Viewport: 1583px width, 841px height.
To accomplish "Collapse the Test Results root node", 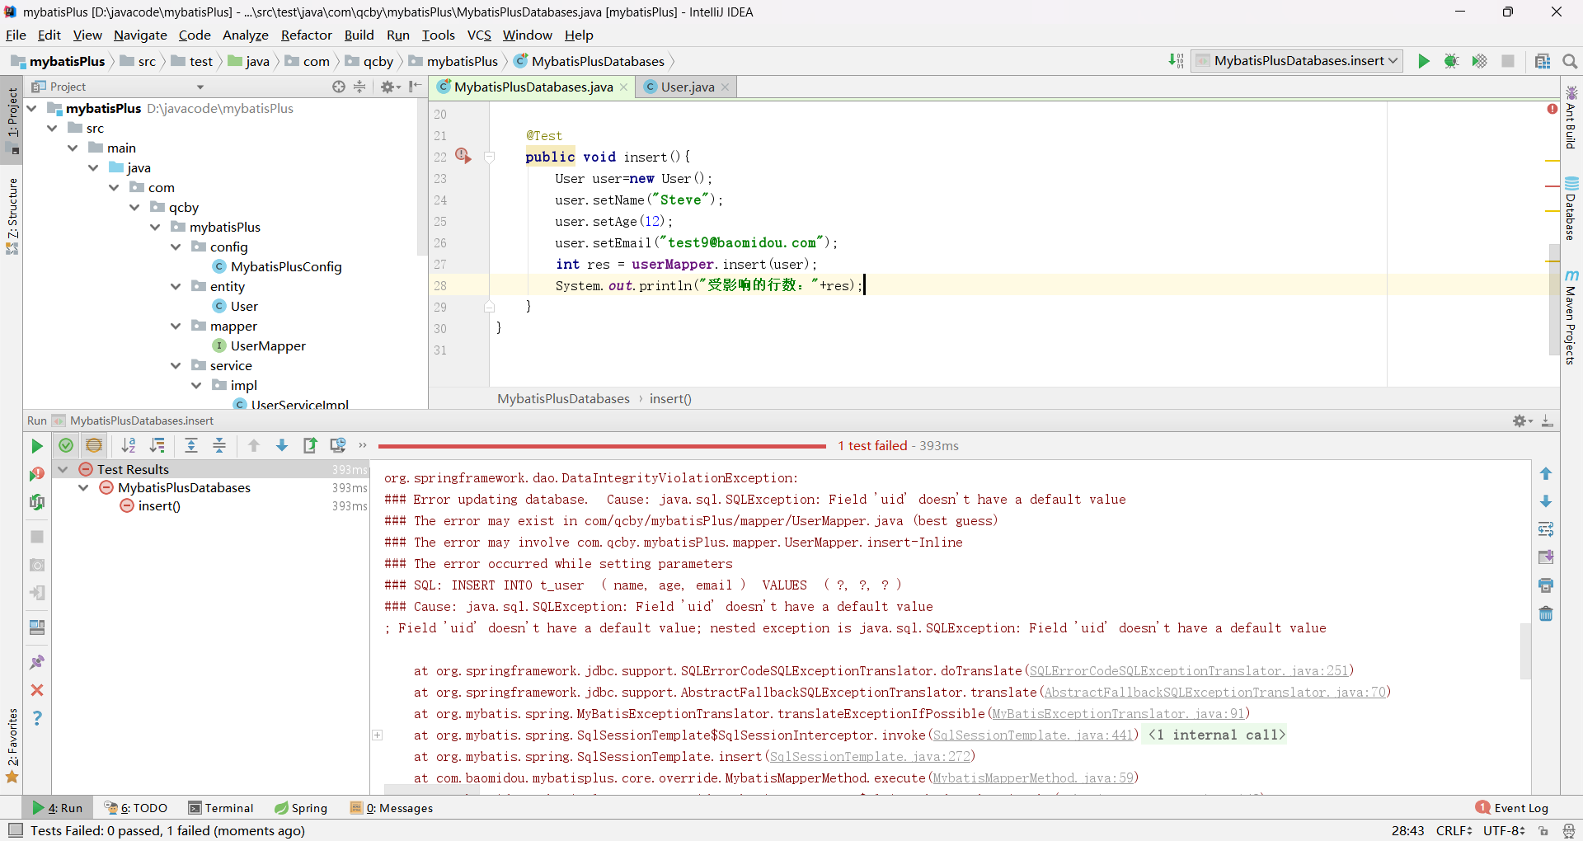I will (63, 469).
